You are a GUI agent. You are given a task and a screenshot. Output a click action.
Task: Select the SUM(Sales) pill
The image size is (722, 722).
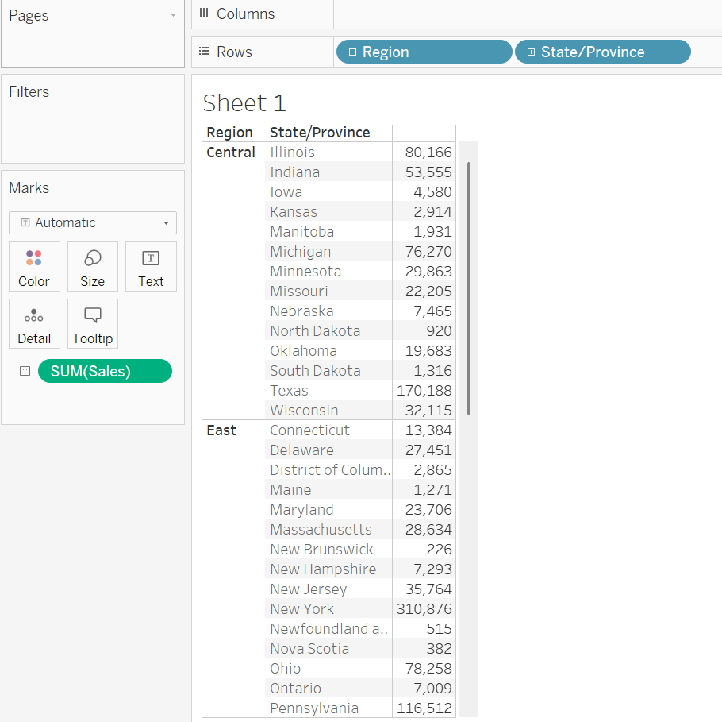pyautogui.click(x=105, y=371)
